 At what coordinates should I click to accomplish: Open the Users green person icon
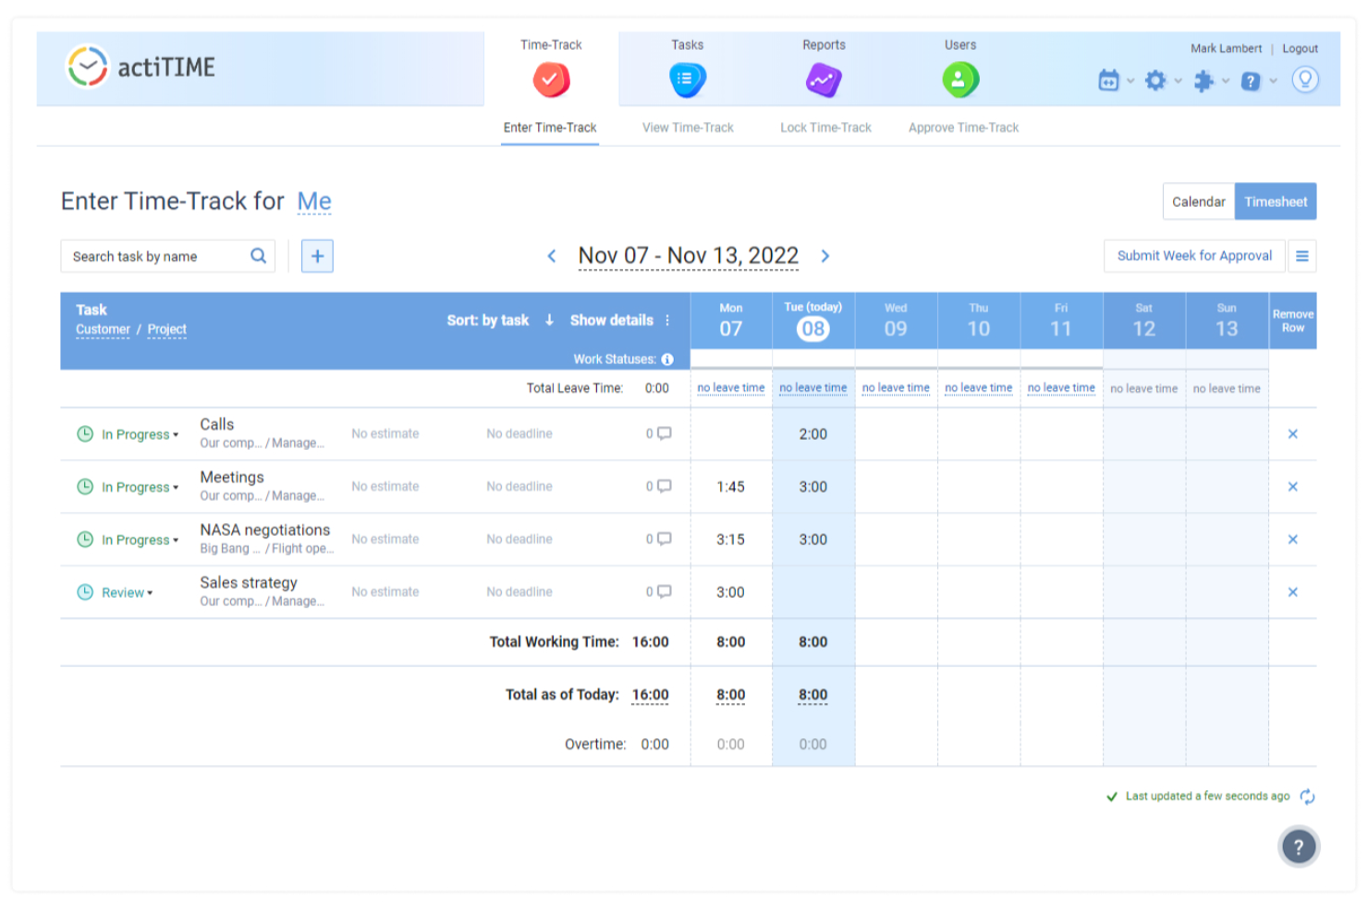click(960, 79)
